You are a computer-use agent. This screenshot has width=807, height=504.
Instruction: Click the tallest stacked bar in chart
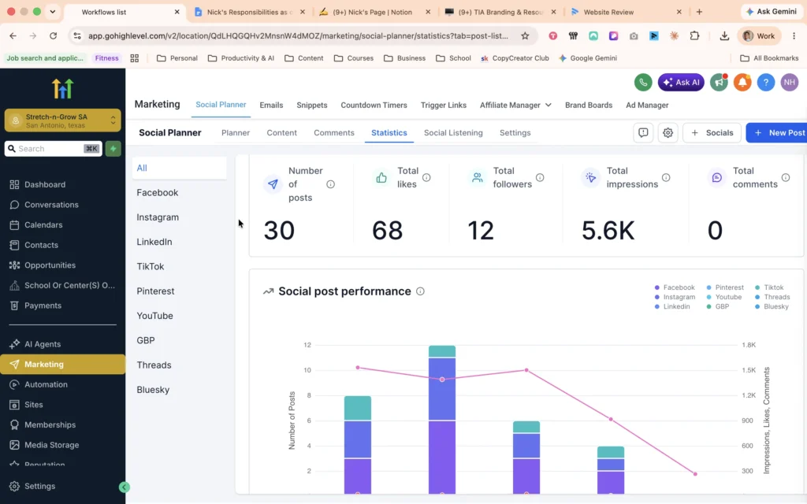(x=442, y=420)
